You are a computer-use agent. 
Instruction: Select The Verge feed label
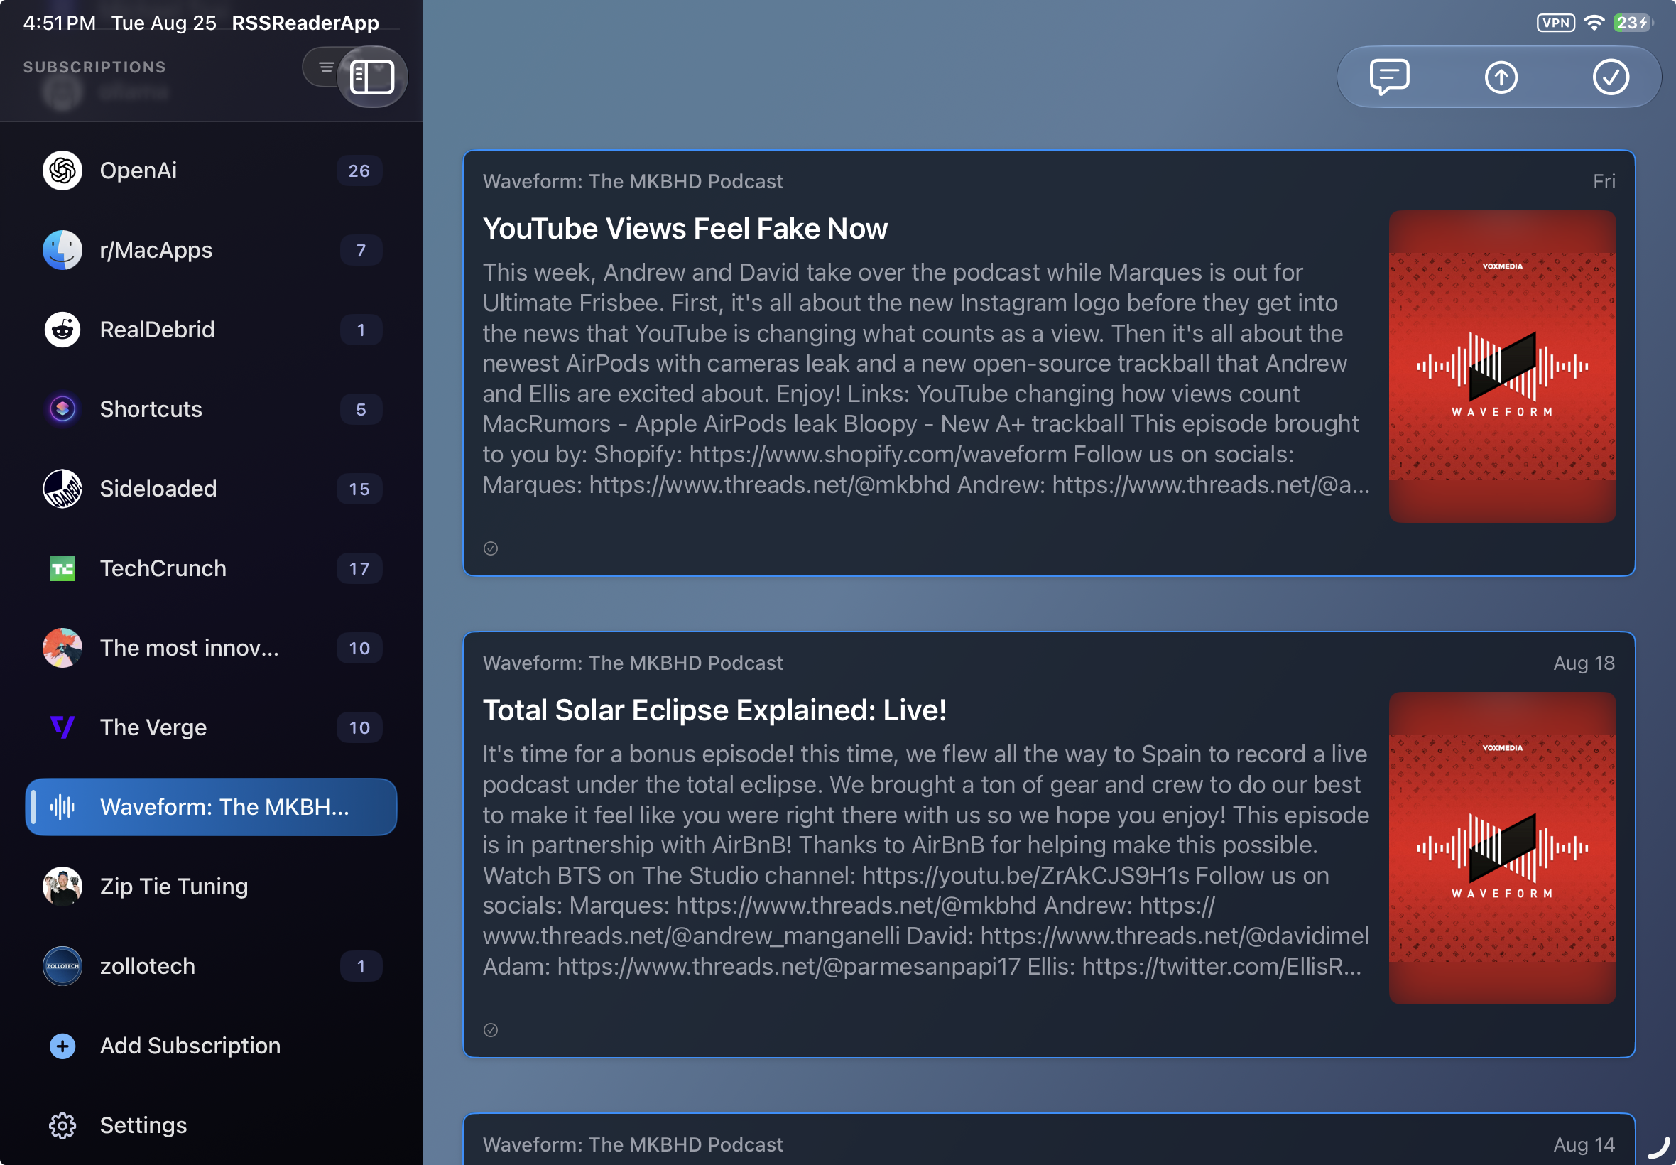pyautogui.click(x=153, y=727)
